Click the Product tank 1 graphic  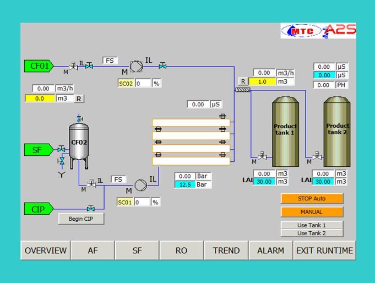(x=285, y=131)
